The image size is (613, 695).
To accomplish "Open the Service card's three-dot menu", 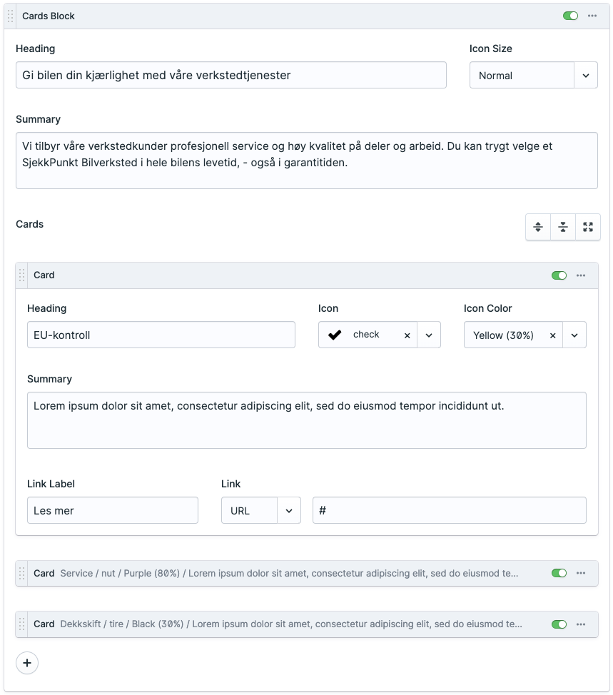I will (581, 573).
